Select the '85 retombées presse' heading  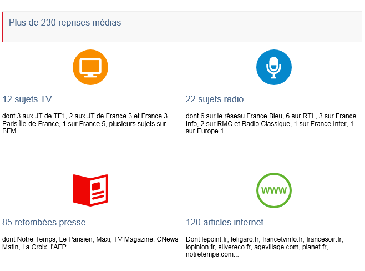[x=44, y=222]
